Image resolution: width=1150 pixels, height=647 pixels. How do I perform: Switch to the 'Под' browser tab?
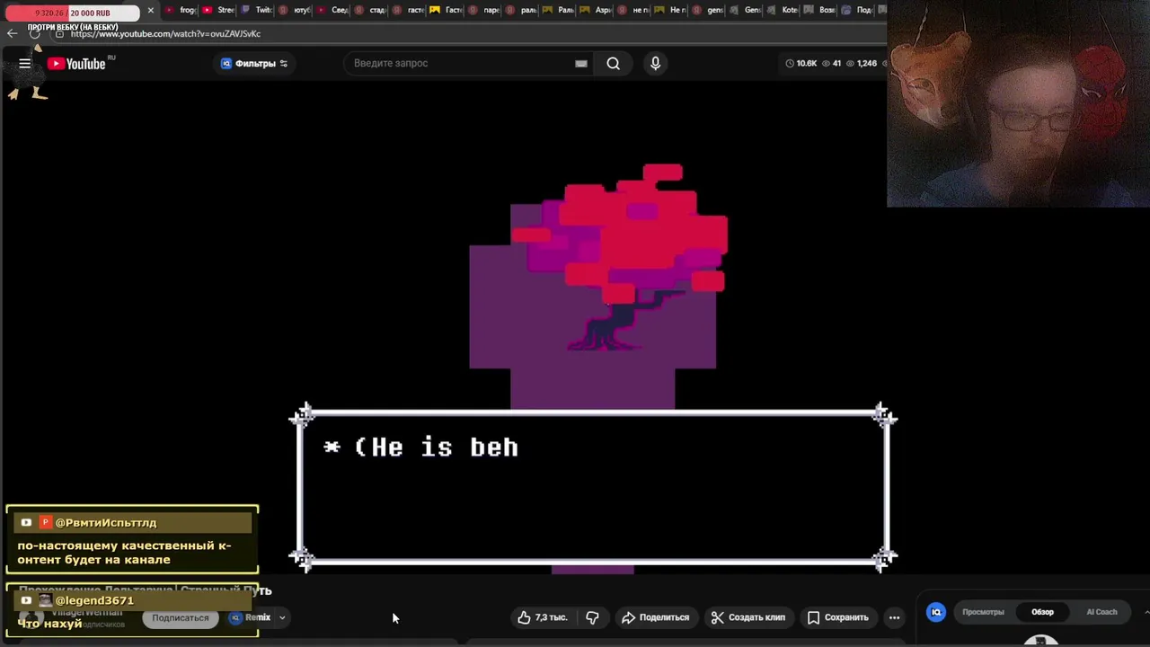[x=858, y=10]
